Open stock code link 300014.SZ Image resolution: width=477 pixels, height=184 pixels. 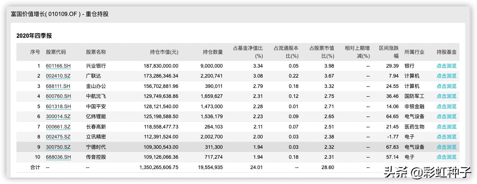58,116
